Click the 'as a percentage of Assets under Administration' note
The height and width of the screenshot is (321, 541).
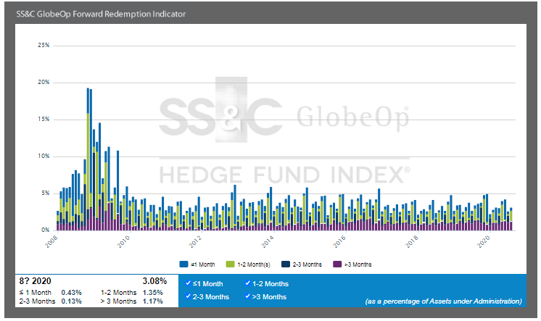click(443, 301)
